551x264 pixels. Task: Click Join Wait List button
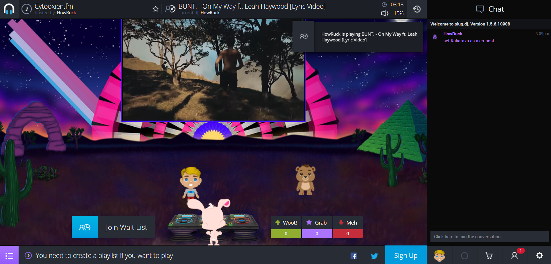(114, 227)
